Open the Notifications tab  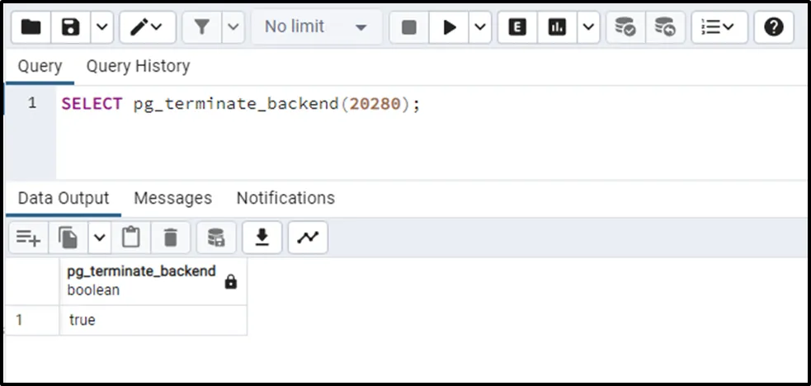click(x=285, y=198)
